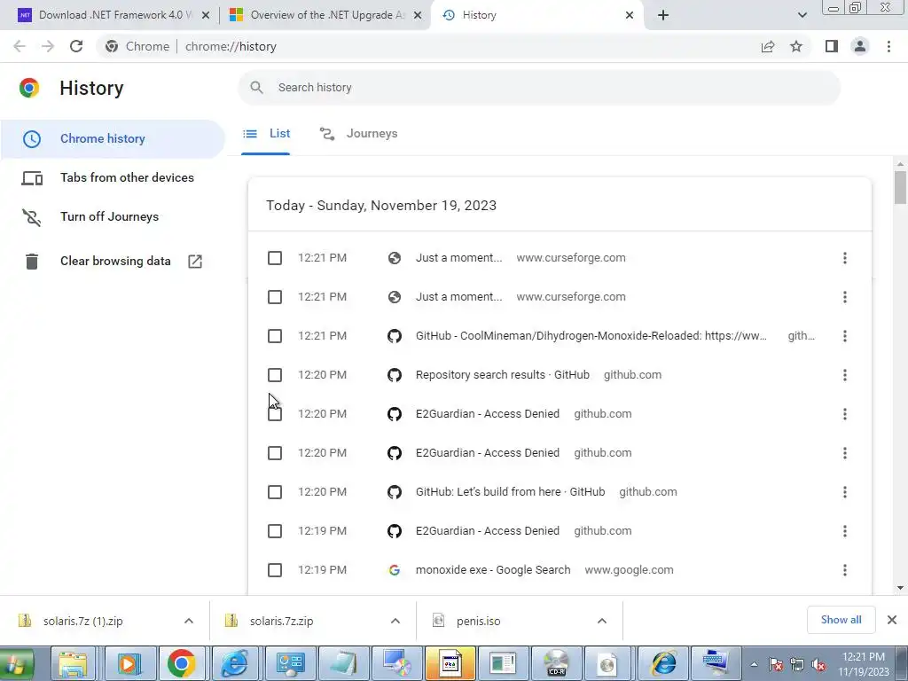
Task: Check the Dihydrogen-Monoxide-Reloaded GitHub entry
Action: coord(275,336)
